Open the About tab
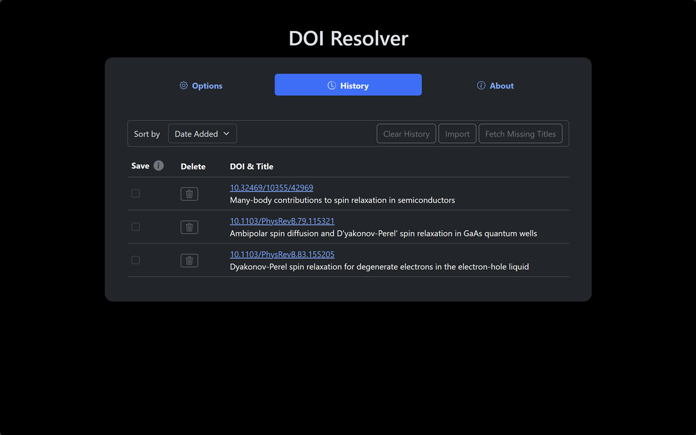Viewport: 696px width, 435px height. coord(495,85)
